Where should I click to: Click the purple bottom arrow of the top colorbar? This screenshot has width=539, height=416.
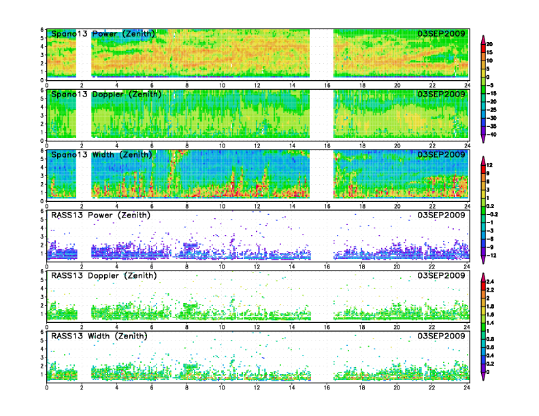coord(483,139)
